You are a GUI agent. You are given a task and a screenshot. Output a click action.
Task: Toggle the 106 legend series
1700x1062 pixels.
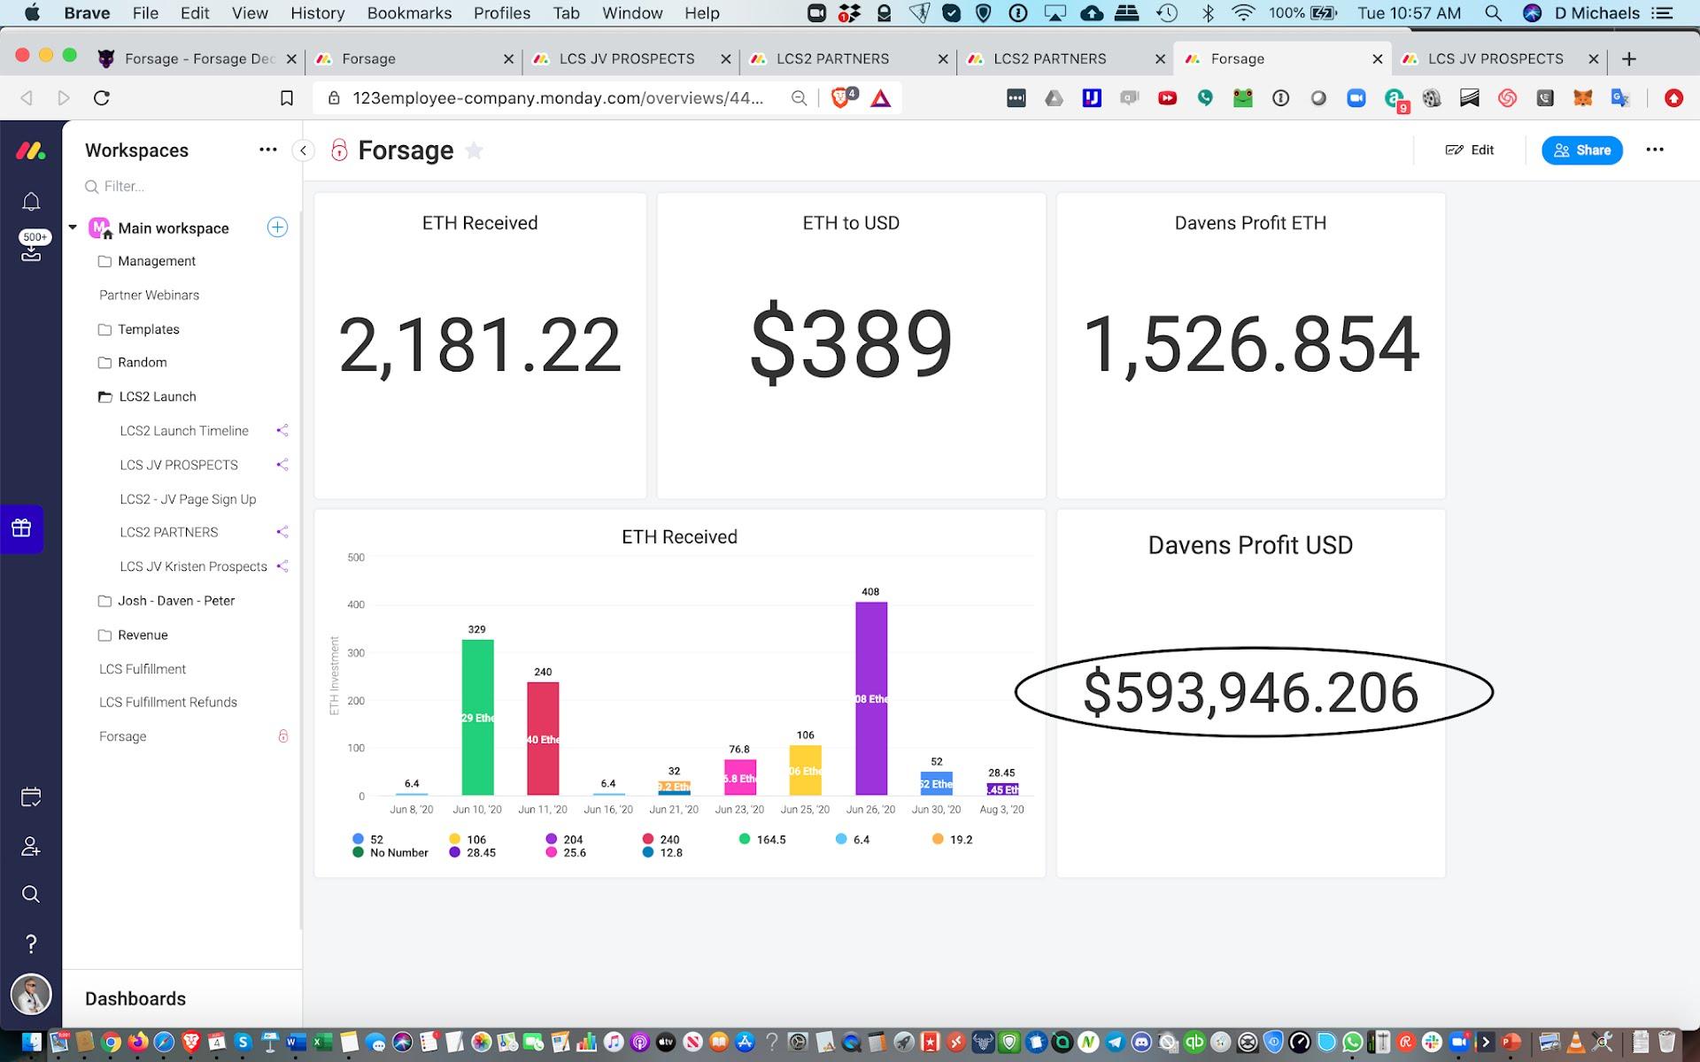[467, 839]
